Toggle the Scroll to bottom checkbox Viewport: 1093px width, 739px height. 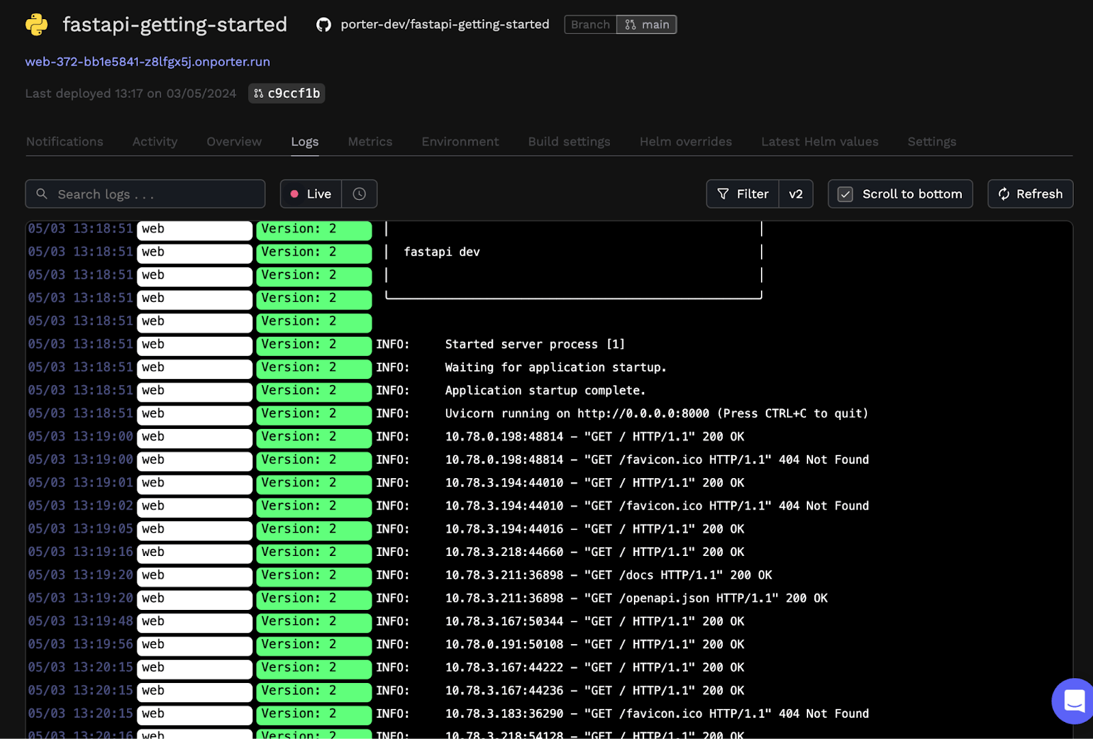pyautogui.click(x=845, y=194)
